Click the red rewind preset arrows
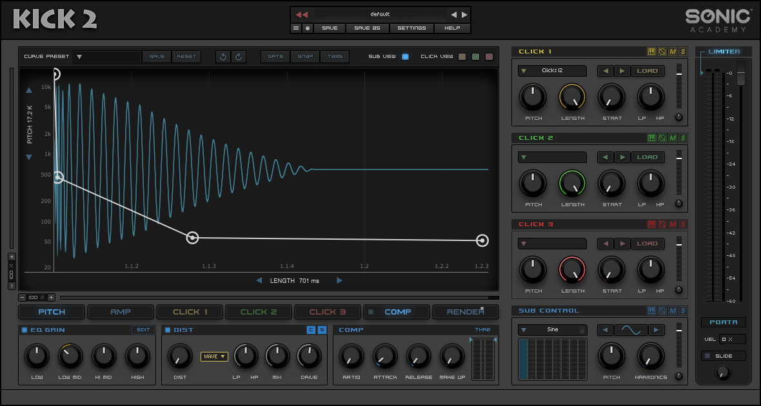The width and height of the screenshot is (761, 406). (301, 15)
